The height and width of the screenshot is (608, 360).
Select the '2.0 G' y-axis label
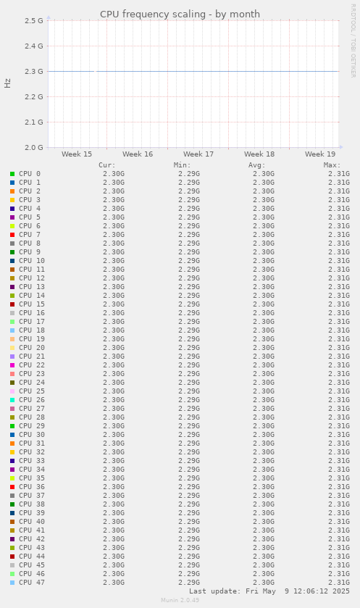[x=34, y=148]
